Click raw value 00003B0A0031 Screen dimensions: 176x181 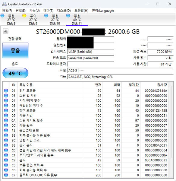[x=156, y=145]
